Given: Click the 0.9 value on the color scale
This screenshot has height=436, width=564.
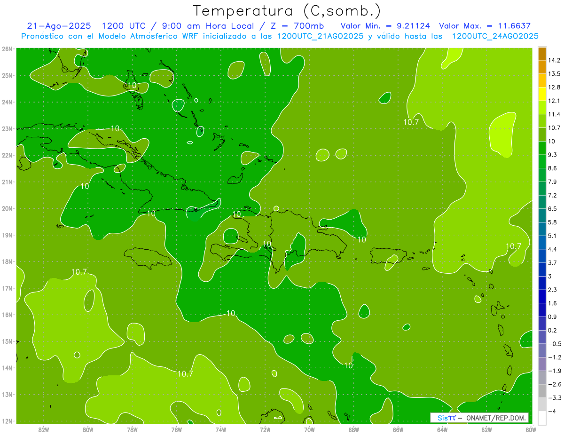Looking at the screenshot, I should [553, 317].
